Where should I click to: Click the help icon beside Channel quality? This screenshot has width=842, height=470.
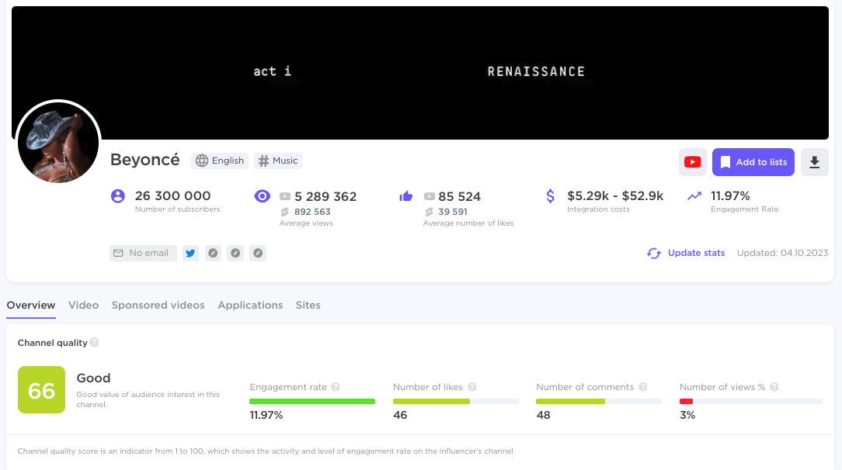coord(94,343)
